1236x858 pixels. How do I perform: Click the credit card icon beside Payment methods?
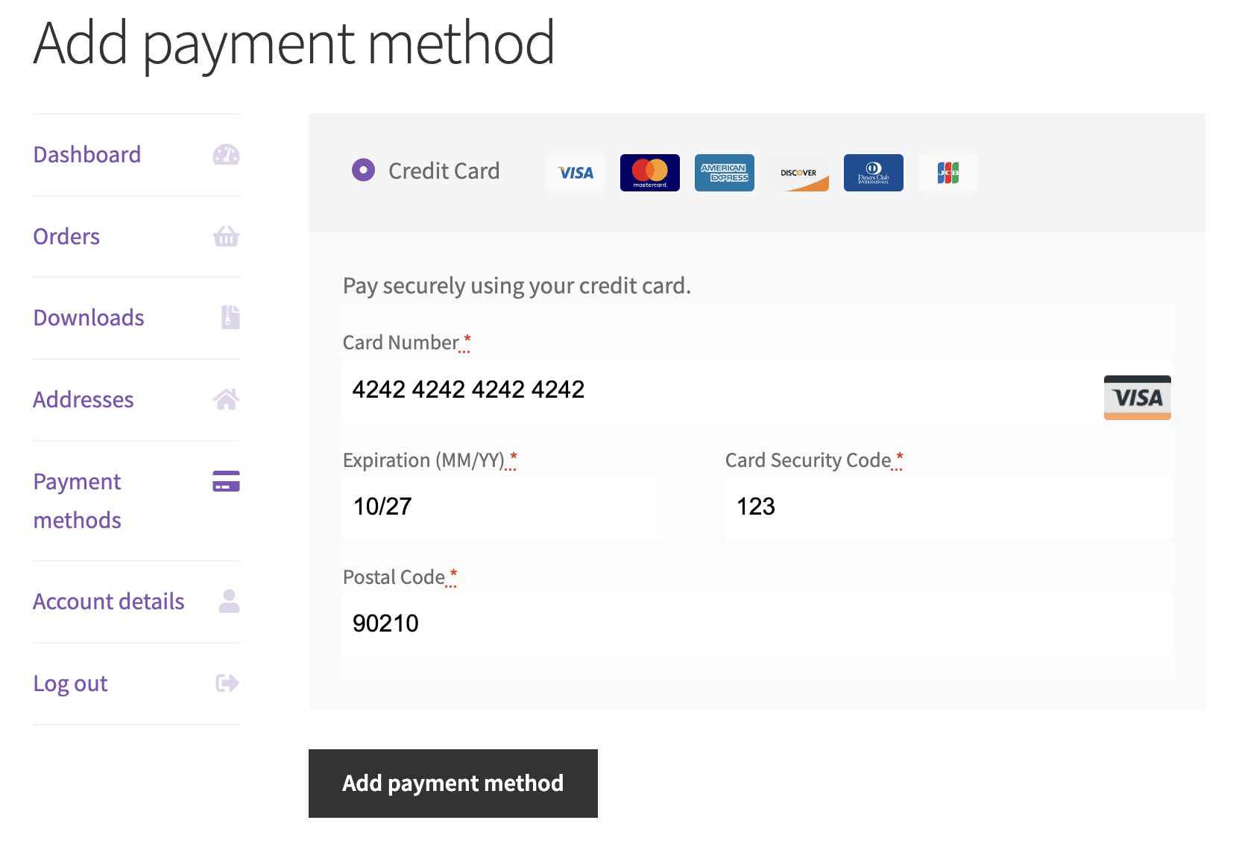point(225,481)
